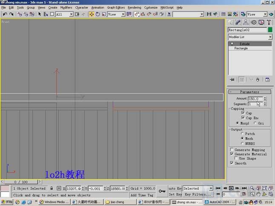Viewport: 275px width, 206px height.
Task: Open the Rendering menu
Action: [x=135, y=8]
